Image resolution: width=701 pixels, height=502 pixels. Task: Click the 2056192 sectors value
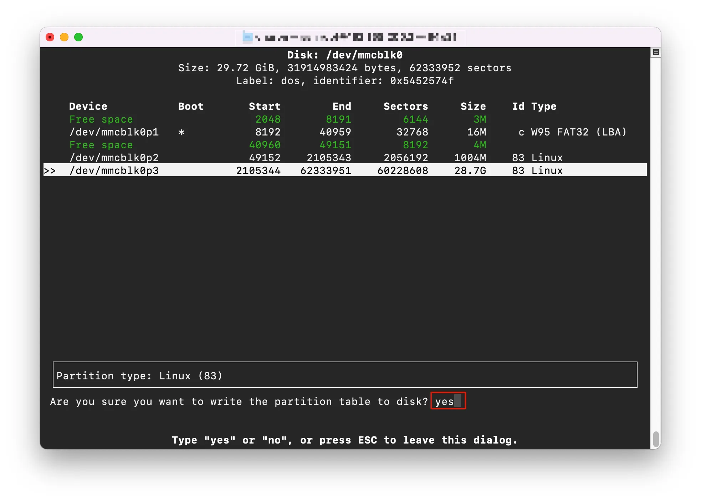pyautogui.click(x=406, y=158)
